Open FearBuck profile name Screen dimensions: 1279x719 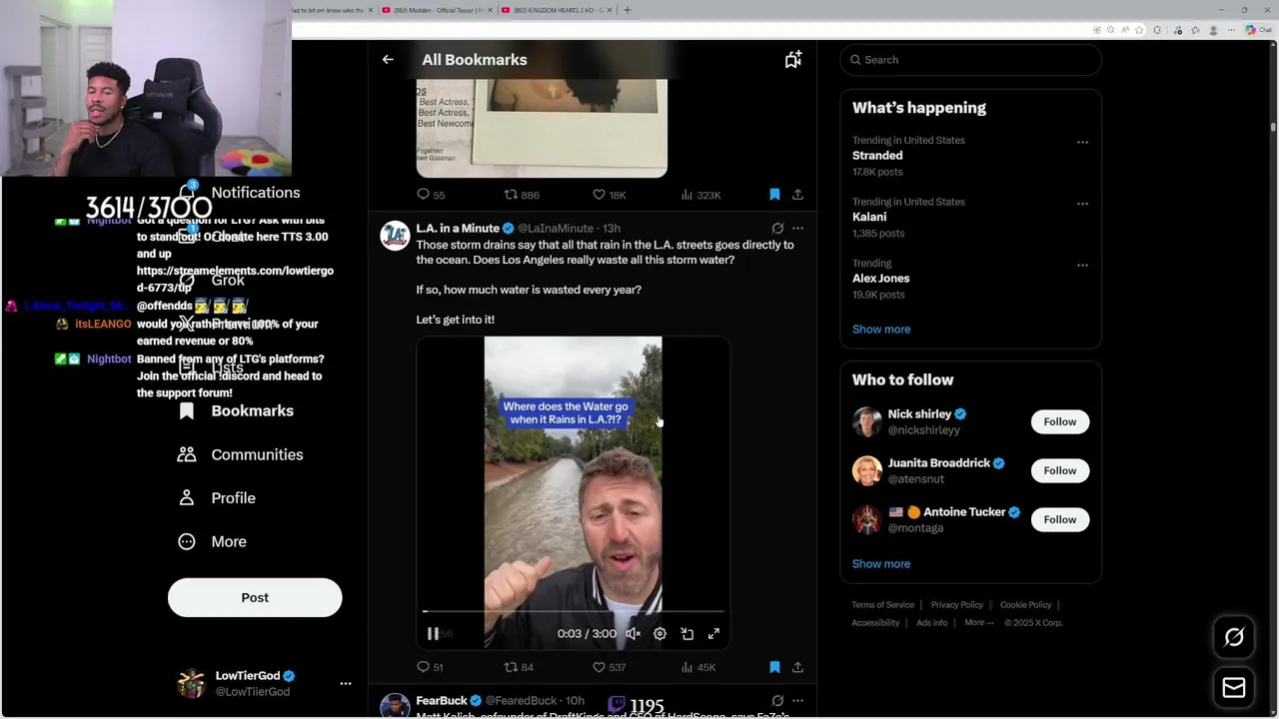442,701
